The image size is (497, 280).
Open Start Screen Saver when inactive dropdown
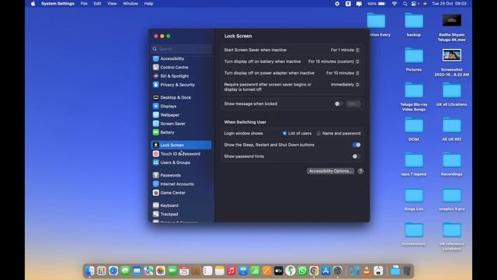coord(345,50)
